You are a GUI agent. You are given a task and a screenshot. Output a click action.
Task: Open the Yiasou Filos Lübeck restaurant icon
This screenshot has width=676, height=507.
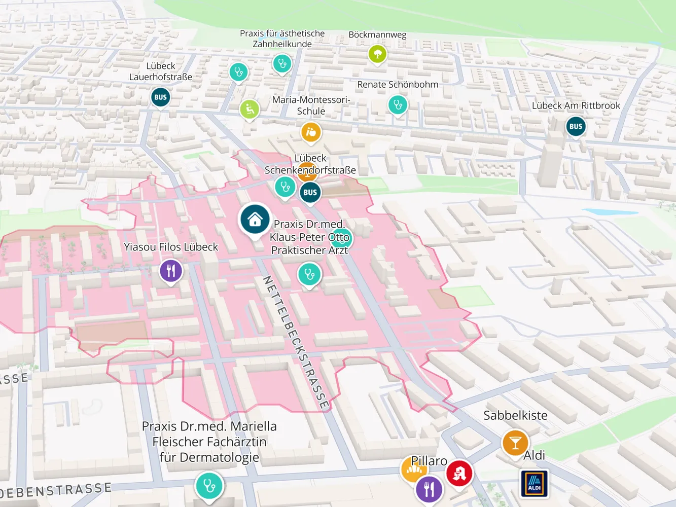pos(171,271)
